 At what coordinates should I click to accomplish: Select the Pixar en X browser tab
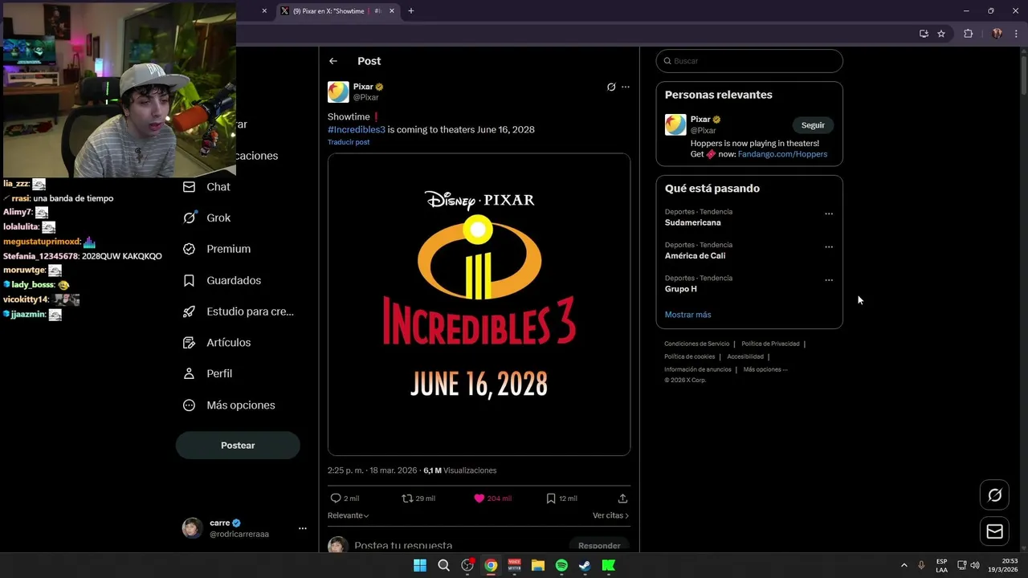click(x=337, y=11)
